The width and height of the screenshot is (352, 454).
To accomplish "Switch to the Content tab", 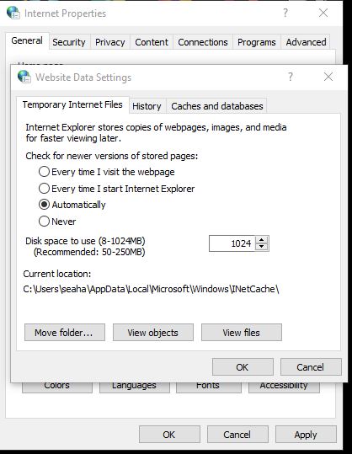I will point(152,42).
